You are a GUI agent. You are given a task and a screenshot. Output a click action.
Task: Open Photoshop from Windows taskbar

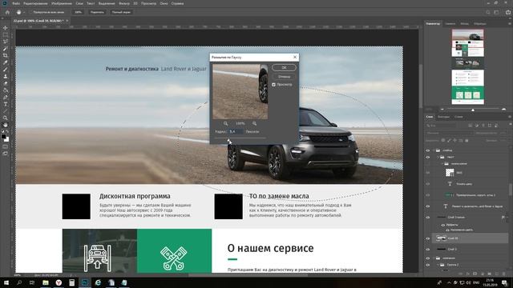[x=85, y=282]
